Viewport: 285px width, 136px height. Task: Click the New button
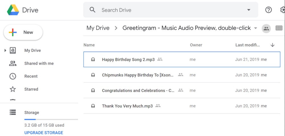23,32
